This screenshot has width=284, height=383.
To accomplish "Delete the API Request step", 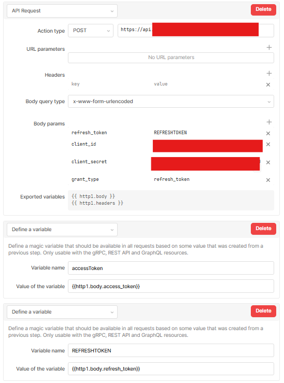I will (263, 9).
